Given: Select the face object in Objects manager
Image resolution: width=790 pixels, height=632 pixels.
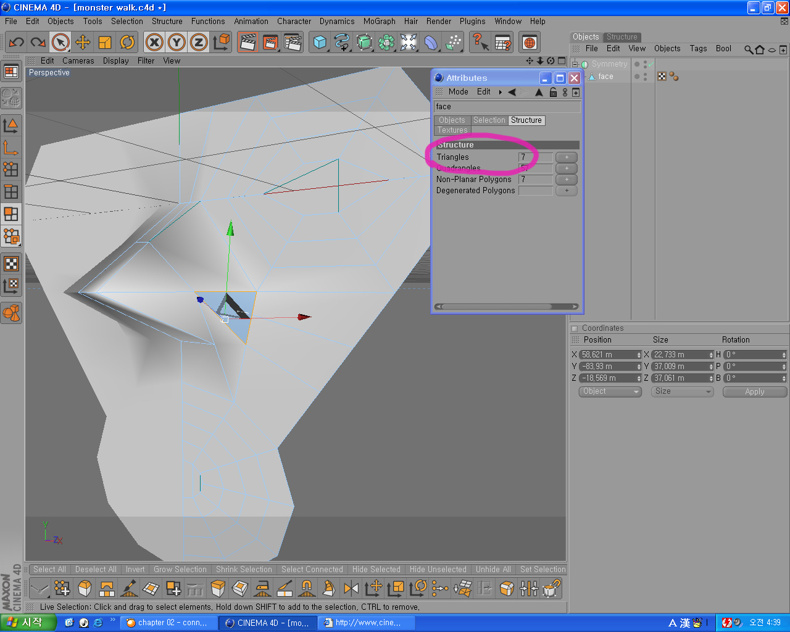Looking at the screenshot, I should coord(605,77).
